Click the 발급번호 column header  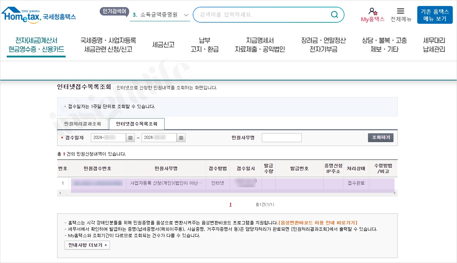pyautogui.click(x=299, y=168)
